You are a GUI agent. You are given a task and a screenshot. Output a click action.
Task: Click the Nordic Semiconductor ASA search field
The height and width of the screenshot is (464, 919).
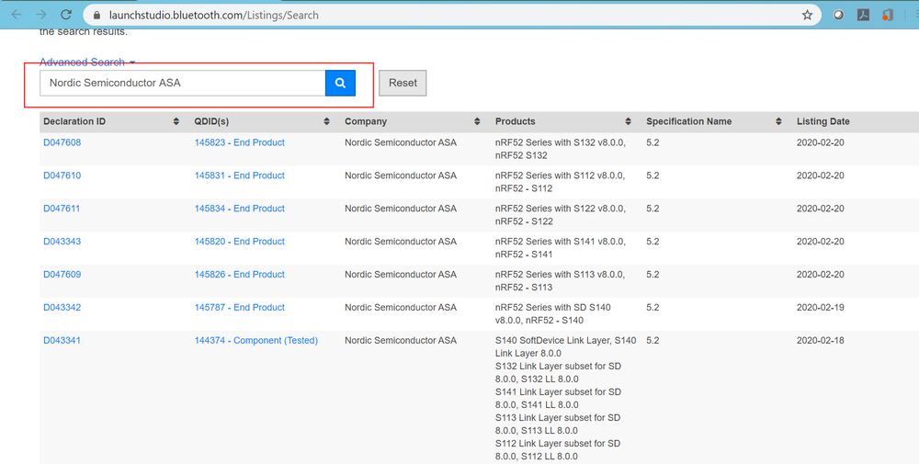pos(182,83)
